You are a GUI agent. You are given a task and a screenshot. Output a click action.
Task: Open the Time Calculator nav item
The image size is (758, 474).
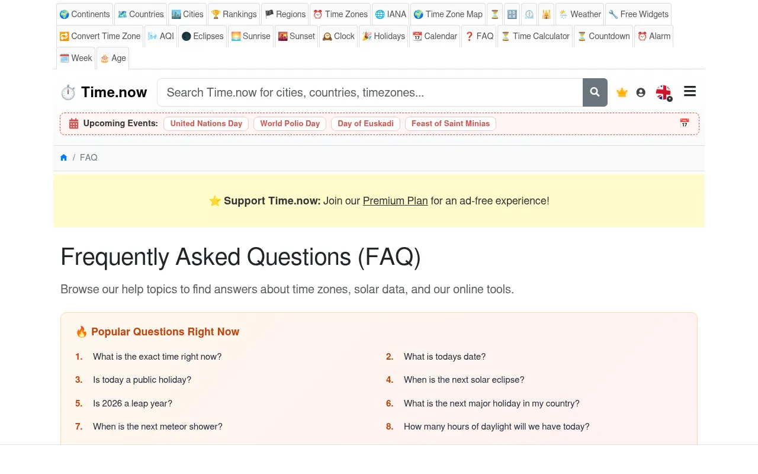point(535,36)
